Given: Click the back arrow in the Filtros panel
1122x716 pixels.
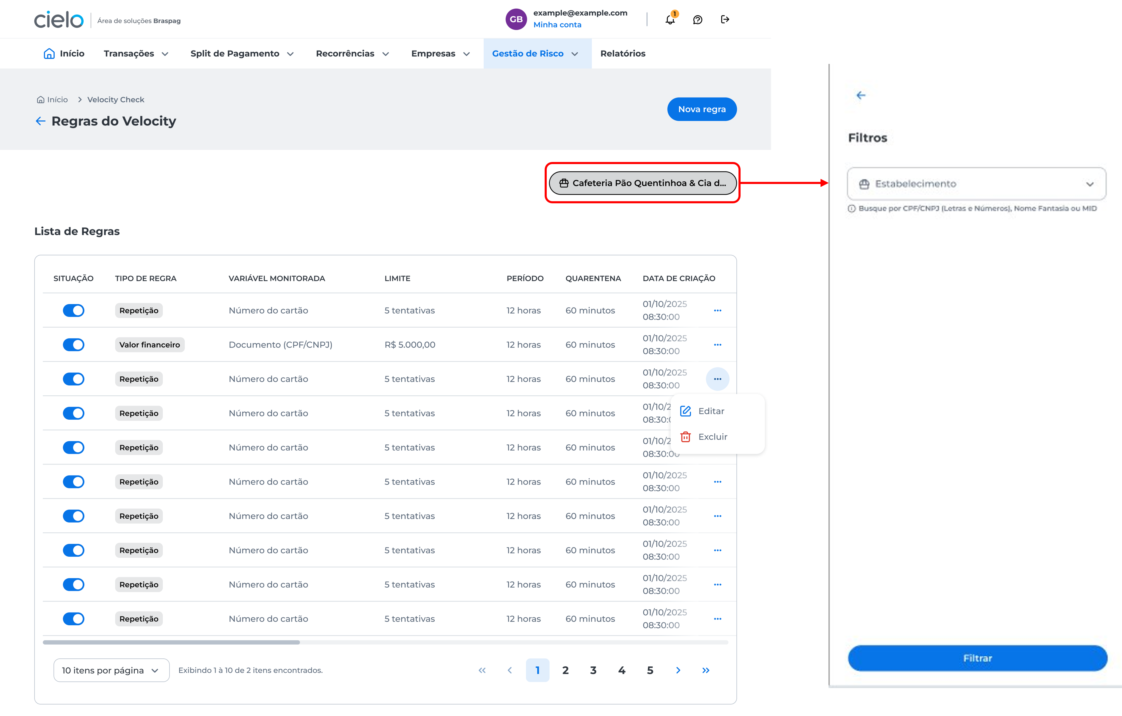Looking at the screenshot, I should pos(861,95).
